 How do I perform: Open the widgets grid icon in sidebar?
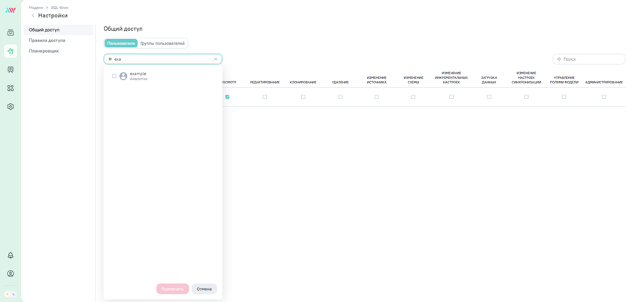point(11,88)
